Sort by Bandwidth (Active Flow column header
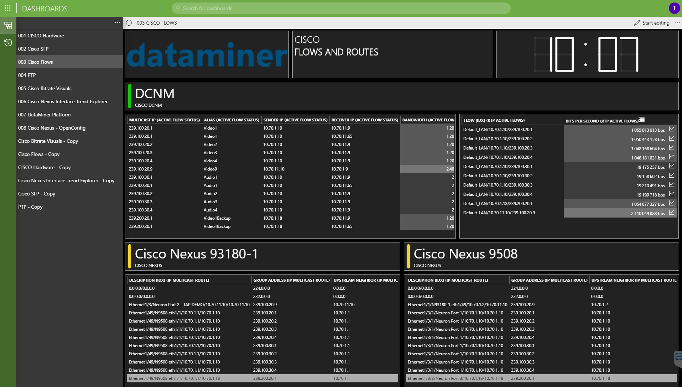This screenshot has height=387, width=682. [428, 120]
